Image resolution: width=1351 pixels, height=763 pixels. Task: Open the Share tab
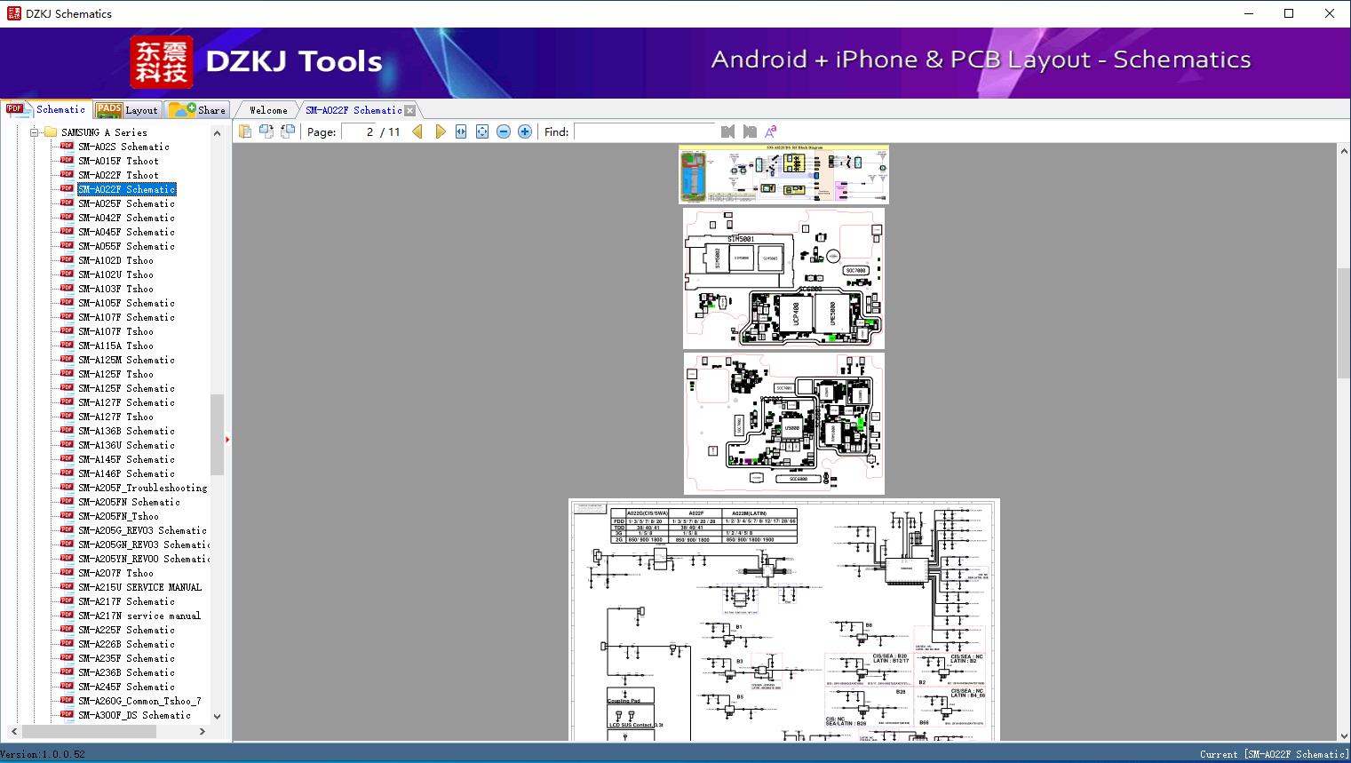click(x=198, y=110)
